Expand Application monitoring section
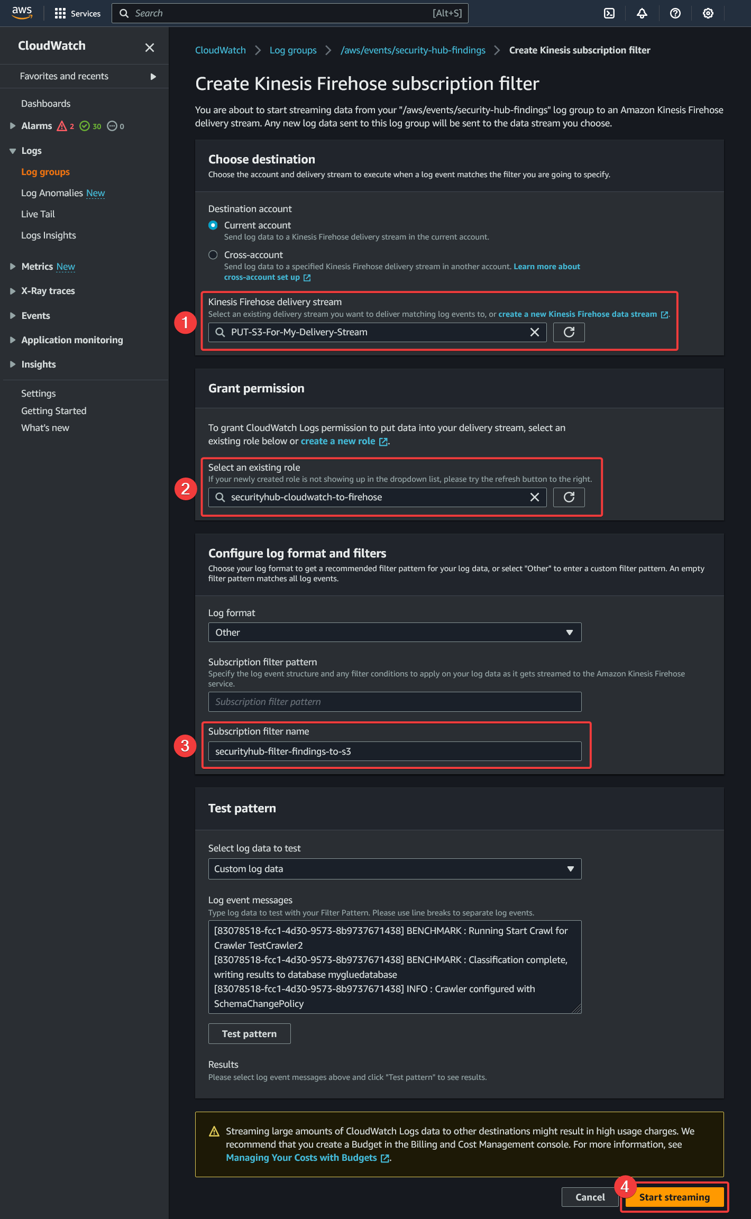The width and height of the screenshot is (751, 1219). click(x=13, y=340)
